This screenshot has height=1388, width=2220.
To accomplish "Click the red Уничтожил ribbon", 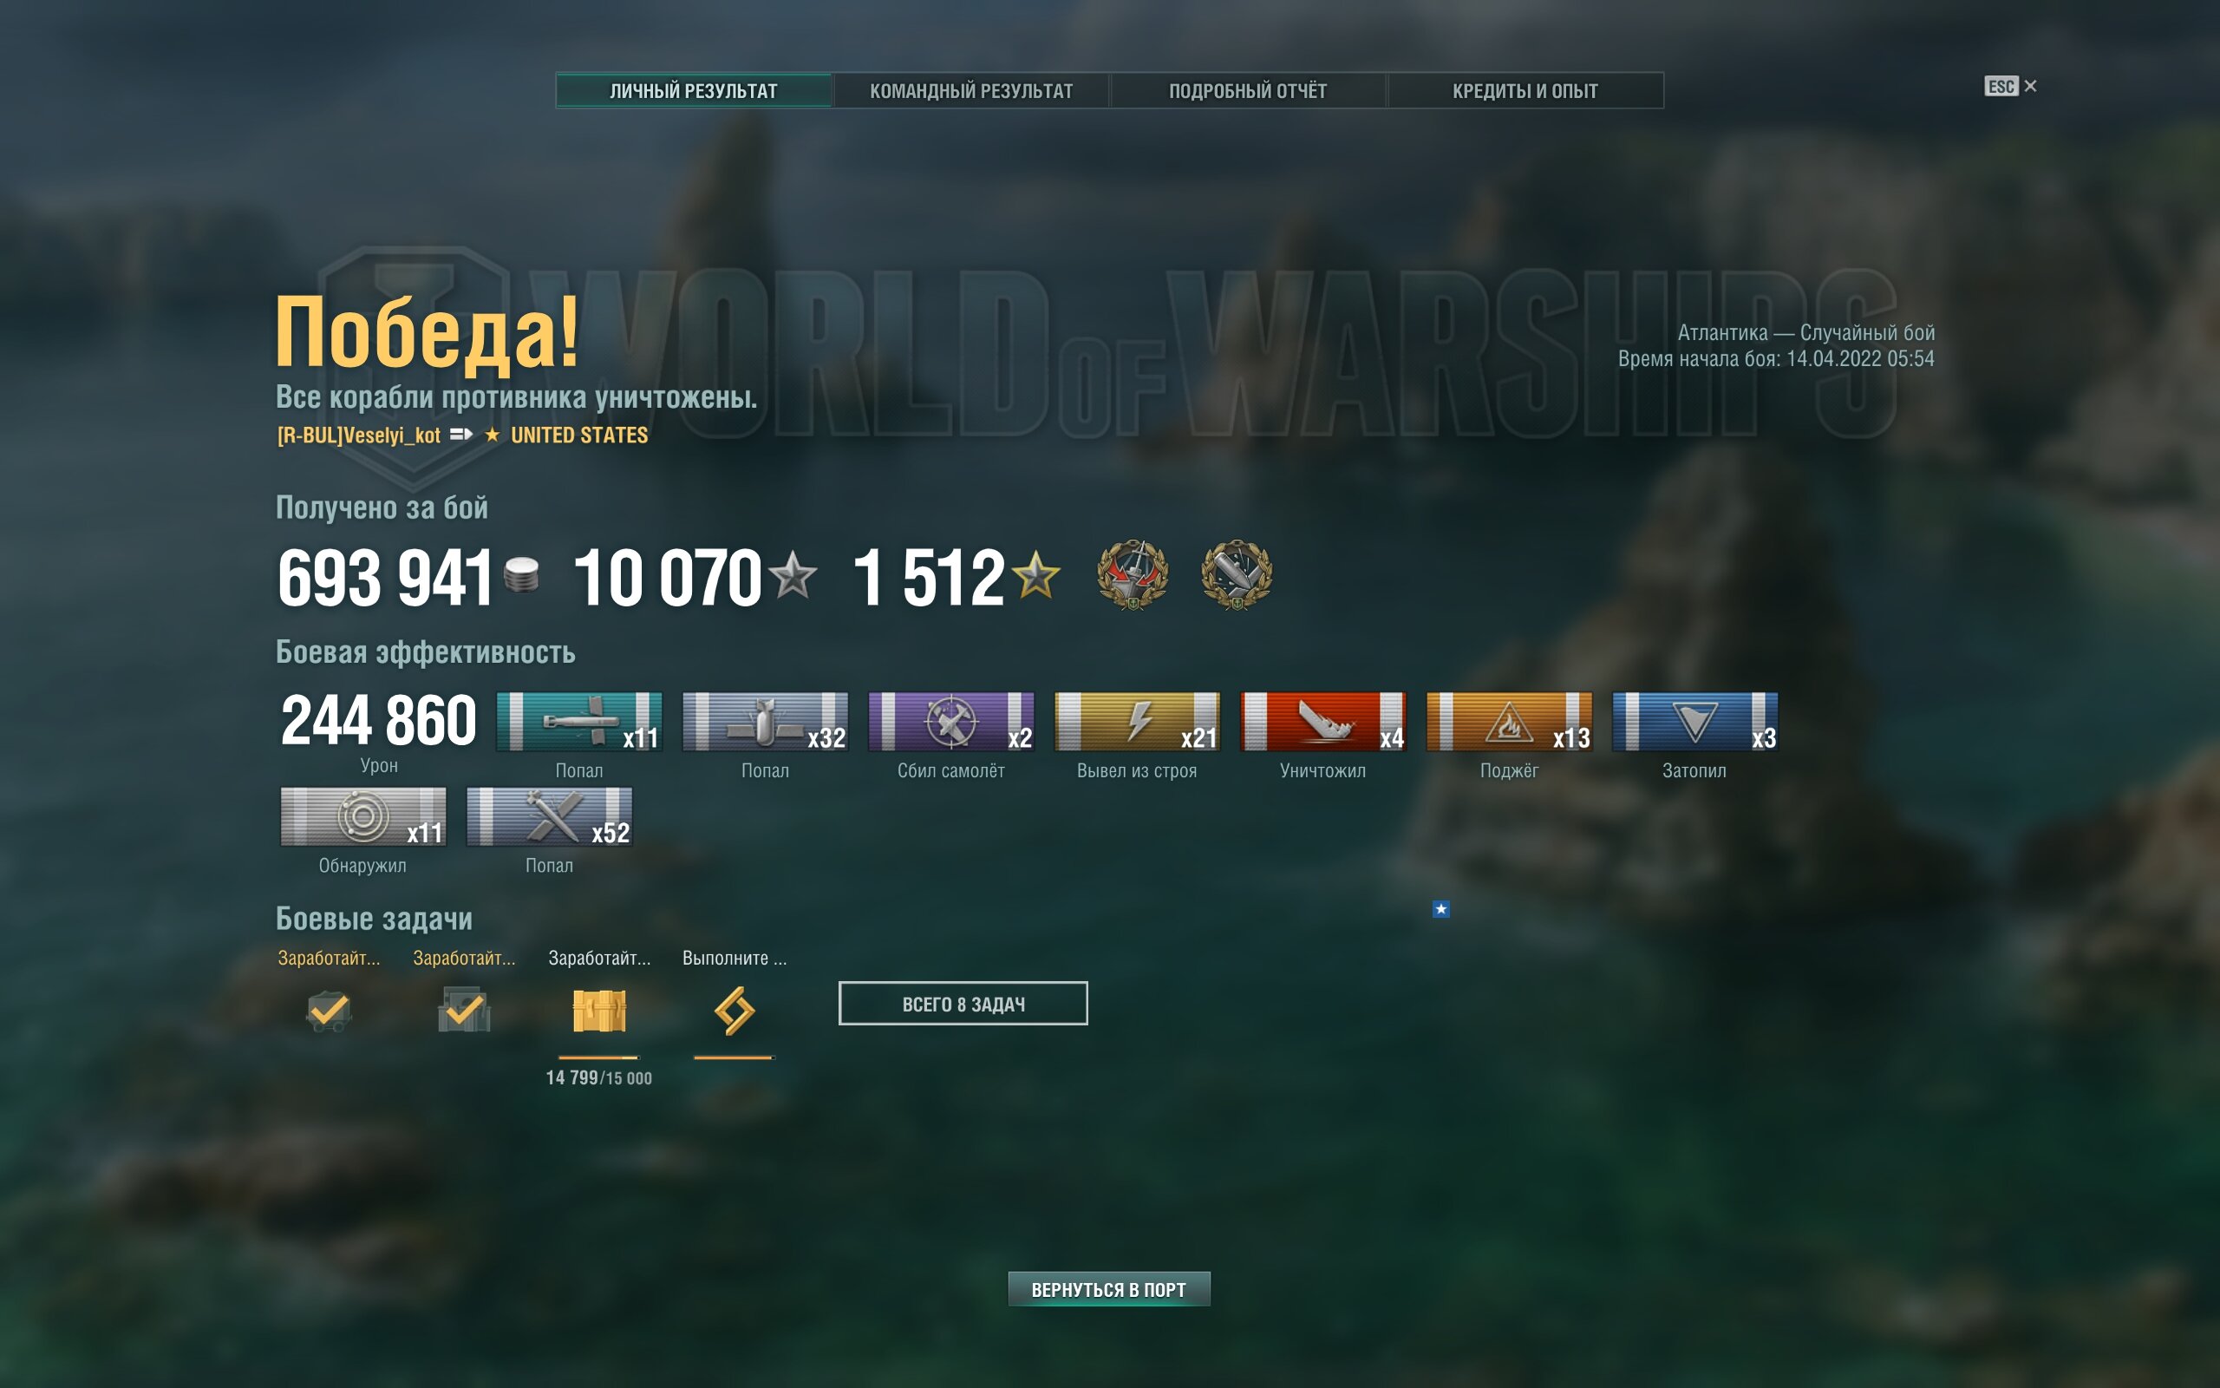I will 1322,722.
